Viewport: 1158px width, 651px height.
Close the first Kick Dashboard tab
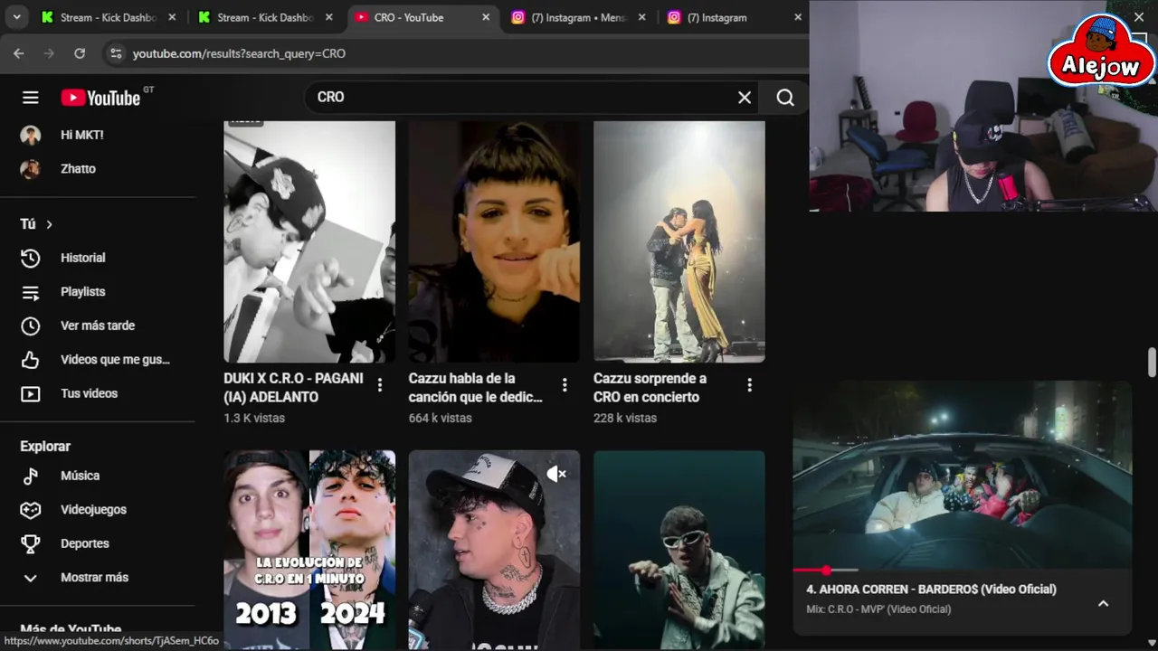coord(172,17)
